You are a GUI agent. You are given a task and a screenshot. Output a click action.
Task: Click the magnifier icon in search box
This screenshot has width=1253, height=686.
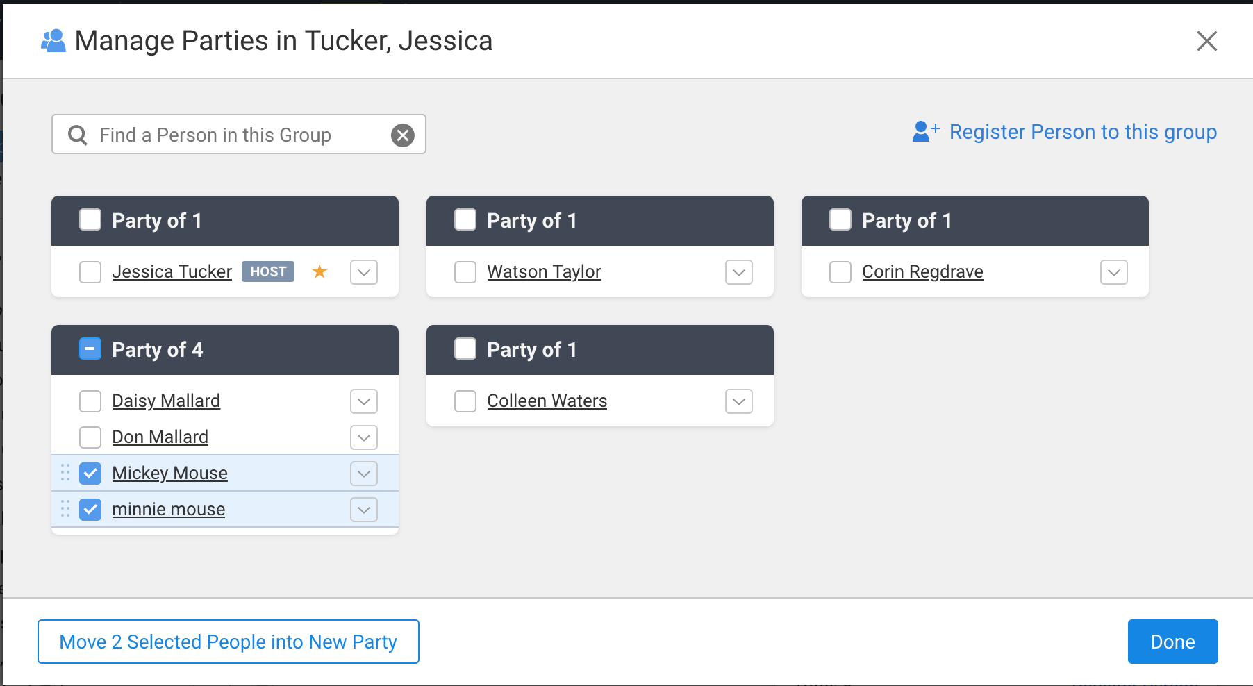[78, 135]
